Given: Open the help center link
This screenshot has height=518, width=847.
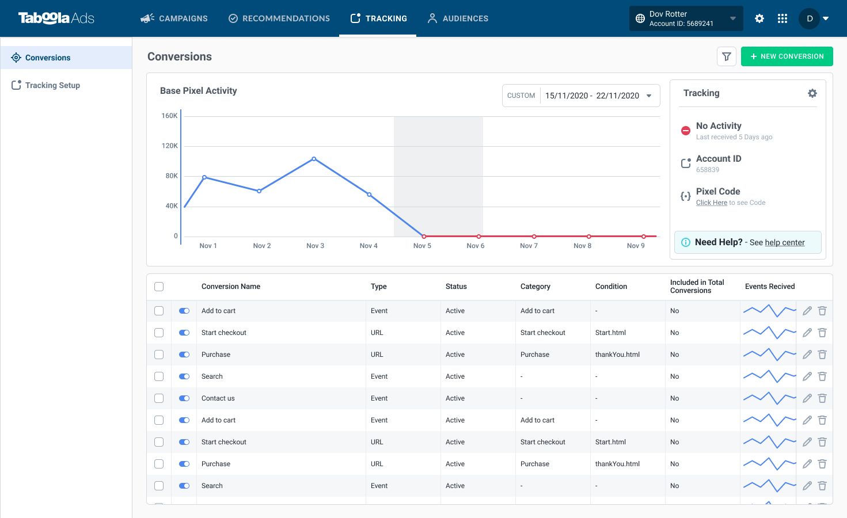Looking at the screenshot, I should tap(785, 242).
